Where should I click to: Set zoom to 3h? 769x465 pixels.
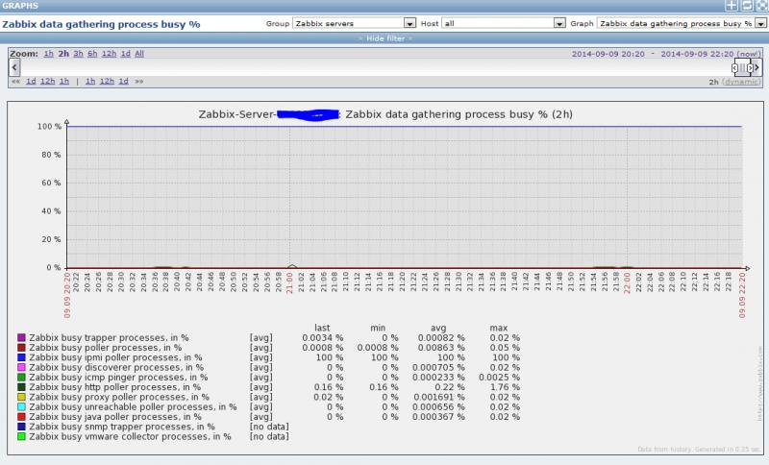79,54
